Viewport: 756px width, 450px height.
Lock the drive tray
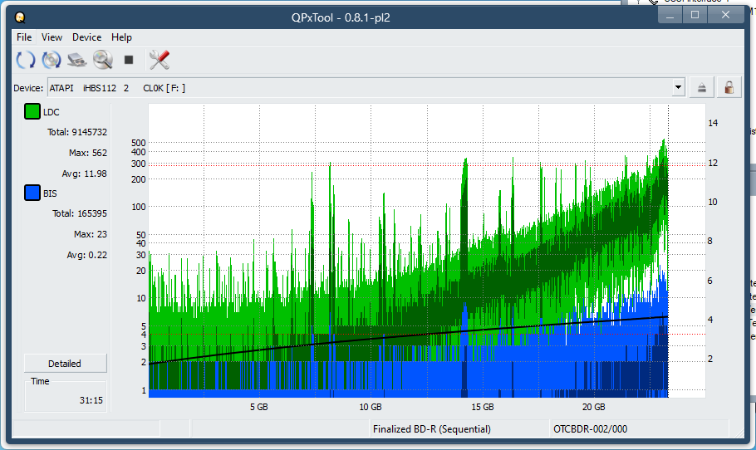pos(729,88)
